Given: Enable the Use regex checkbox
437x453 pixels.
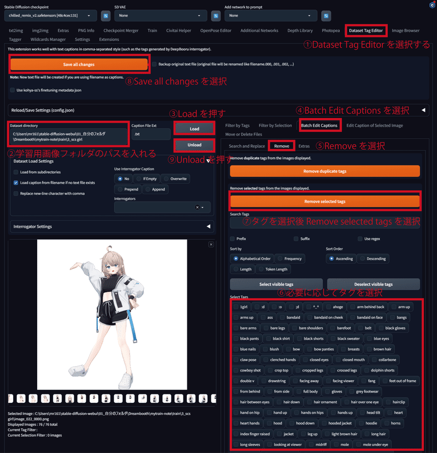Looking at the screenshot, I should [360, 239].
